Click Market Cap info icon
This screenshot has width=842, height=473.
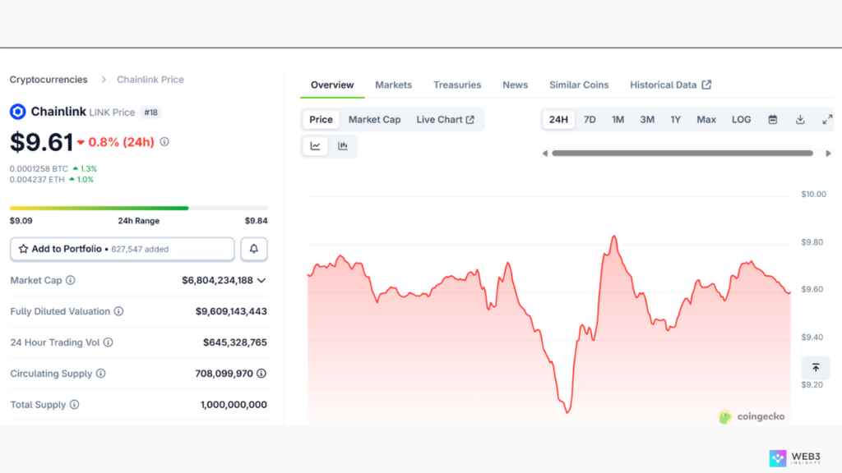[71, 281]
